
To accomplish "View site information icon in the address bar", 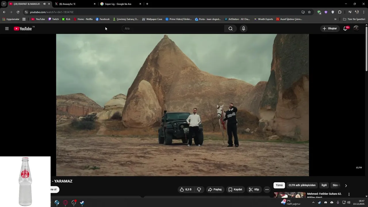I will [26, 12].
